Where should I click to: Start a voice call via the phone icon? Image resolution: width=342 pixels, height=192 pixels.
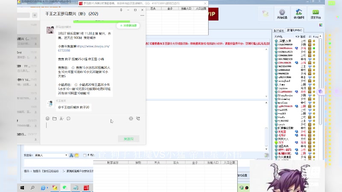point(138,119)
